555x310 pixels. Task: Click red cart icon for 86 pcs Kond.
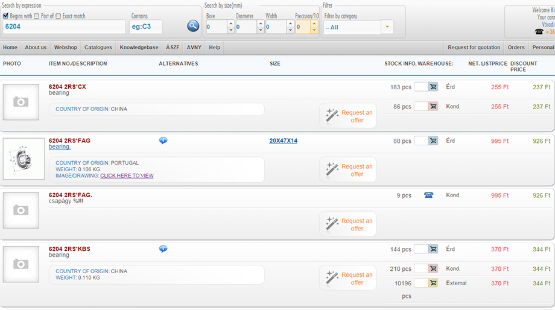click(x=433, y=106)
